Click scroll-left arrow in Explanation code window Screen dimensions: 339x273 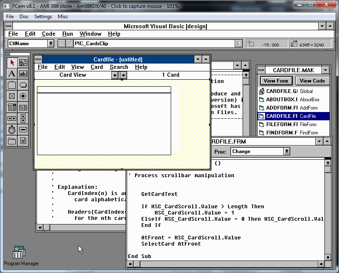[40, 227]
